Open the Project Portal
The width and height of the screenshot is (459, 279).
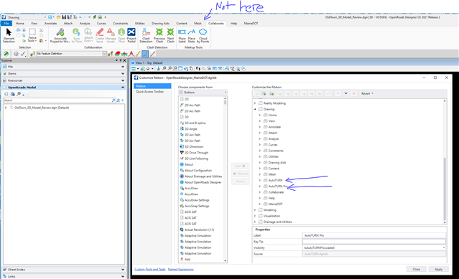[131, 35]
